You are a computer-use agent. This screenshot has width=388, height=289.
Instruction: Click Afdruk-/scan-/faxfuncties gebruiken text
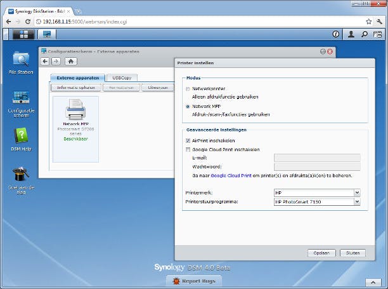pyautogui.click(x=231, y=114)
